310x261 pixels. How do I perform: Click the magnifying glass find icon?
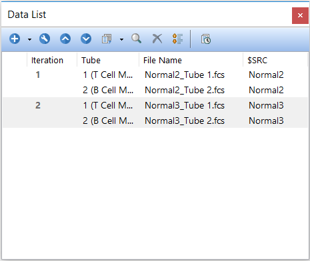pyautogui.click(x=136, y=39)
